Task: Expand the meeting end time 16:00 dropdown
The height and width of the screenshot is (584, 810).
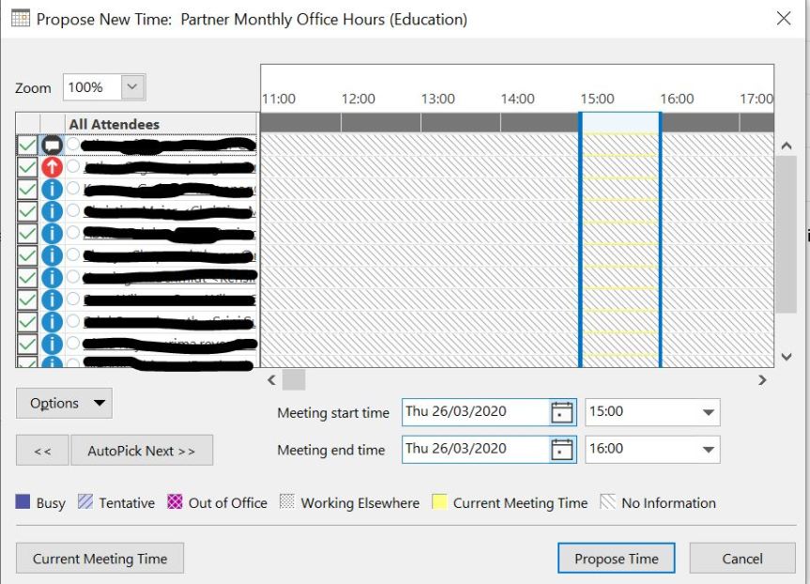Action: (x=708, y=450)
